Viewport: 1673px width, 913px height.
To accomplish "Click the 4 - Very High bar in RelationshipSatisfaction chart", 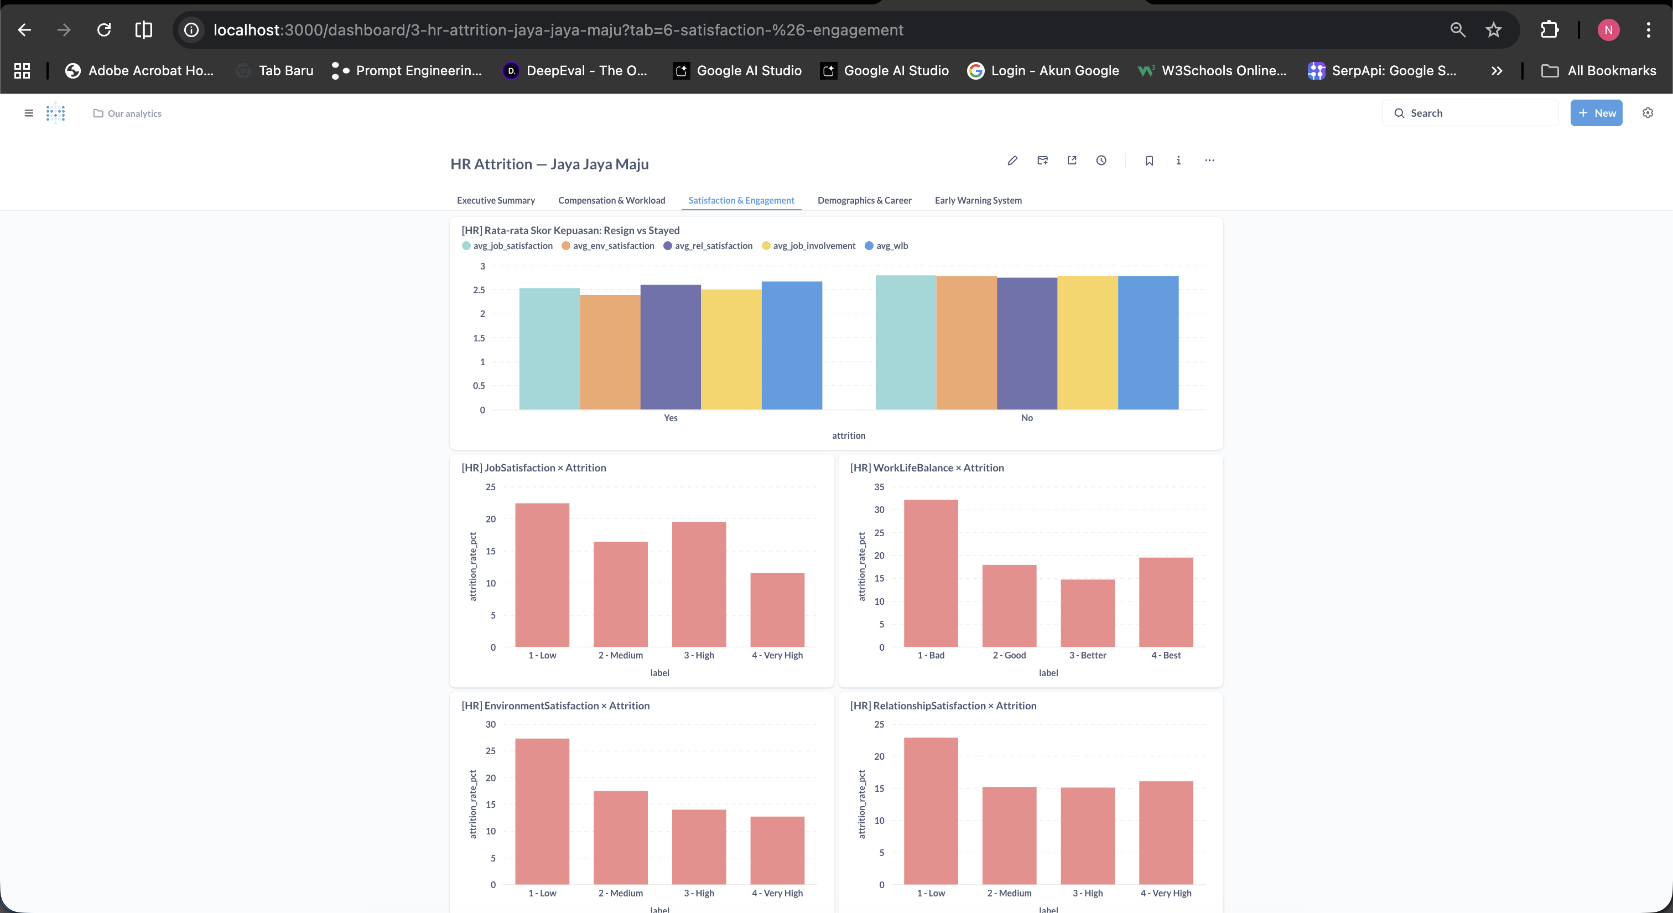I will [1166, 833].
